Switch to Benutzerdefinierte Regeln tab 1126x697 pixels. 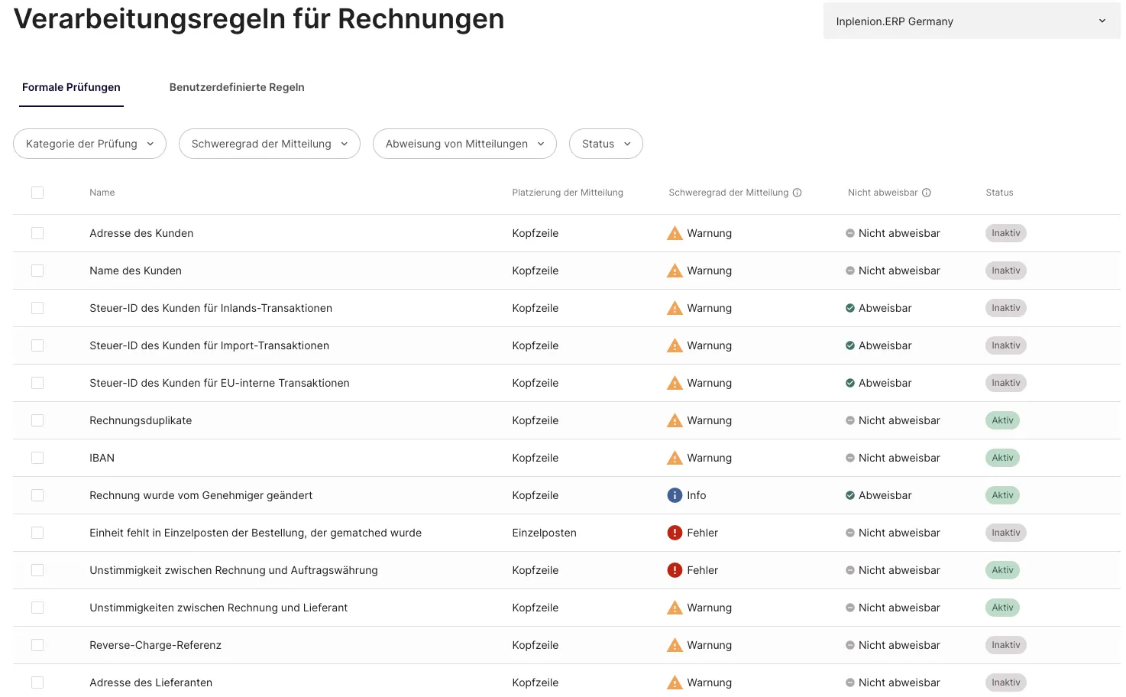pos(237,87)
